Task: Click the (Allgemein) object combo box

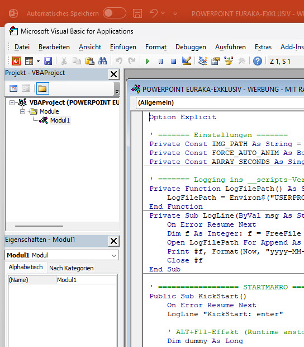Action: point(220,102)
